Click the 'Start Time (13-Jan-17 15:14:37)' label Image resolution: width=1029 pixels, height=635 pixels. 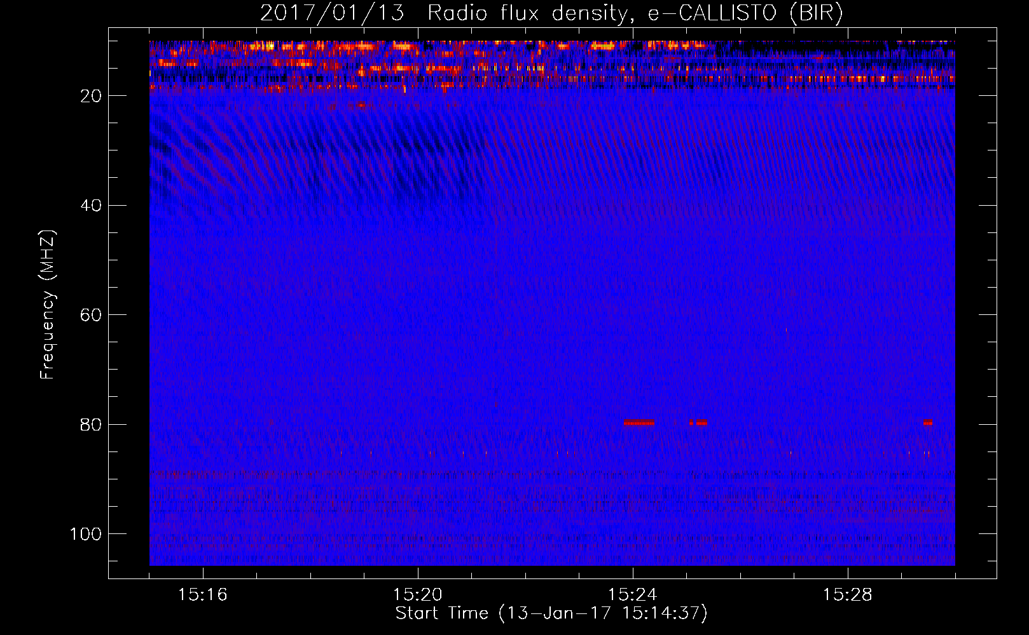[x=551, y=613]
